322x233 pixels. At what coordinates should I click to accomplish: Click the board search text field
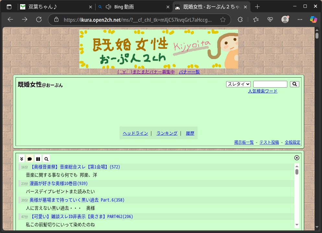[x=270, y=84]
